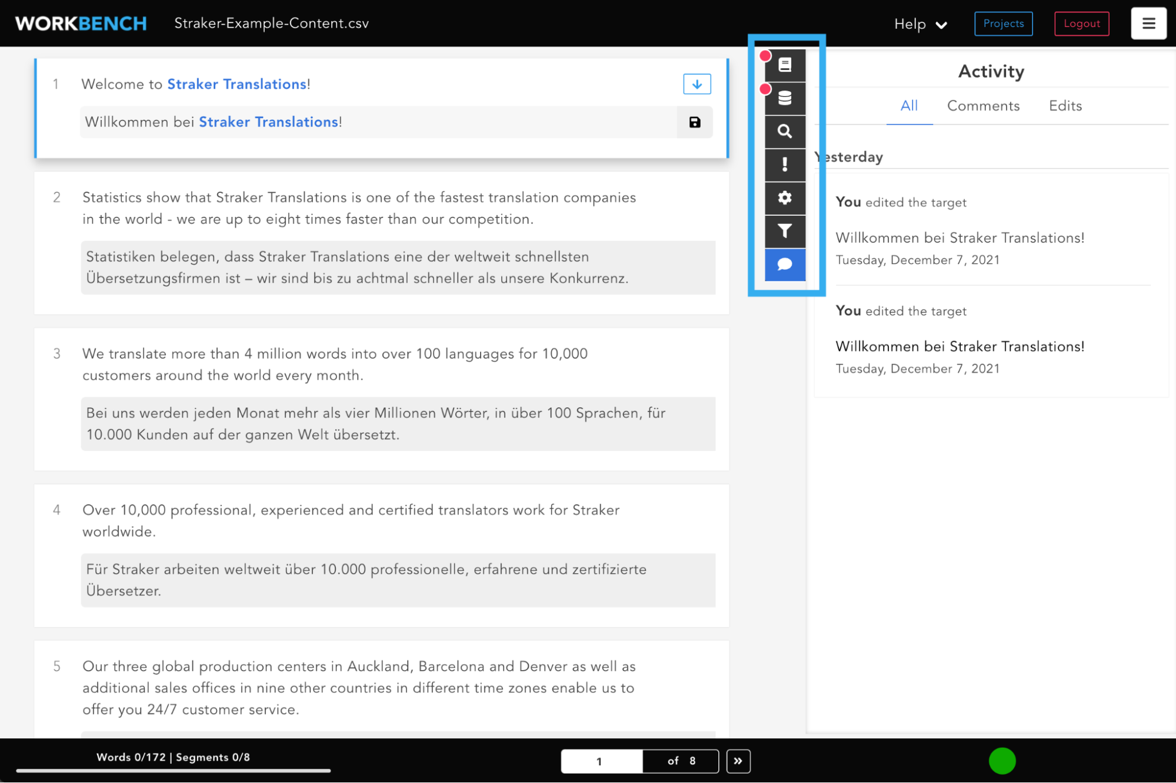Open the hamburger menu
The height and width of the screenshot is (783, 1176).
pyautogui.click(x=1148, y=24)
